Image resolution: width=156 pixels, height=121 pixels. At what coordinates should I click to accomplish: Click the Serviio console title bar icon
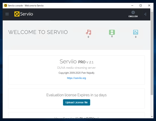(x=6, y=6)
